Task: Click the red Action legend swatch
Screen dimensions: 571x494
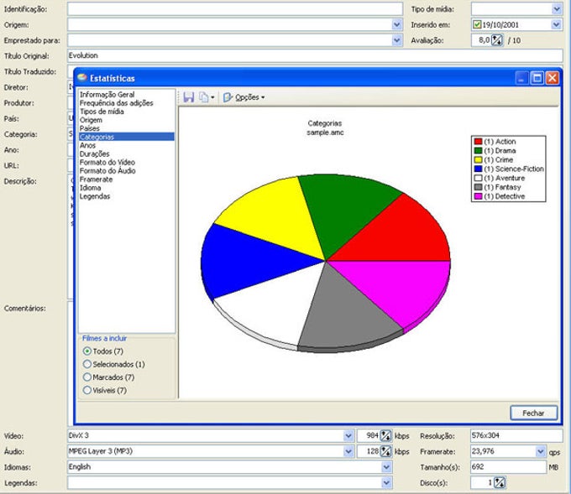Action: 478,141
